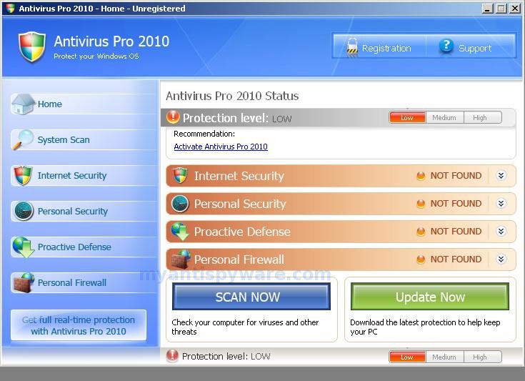Click the orange status dot in Proactive Defense row
Image resolution: width=525 pixels, height=381 pixels.
click(421, 231)
